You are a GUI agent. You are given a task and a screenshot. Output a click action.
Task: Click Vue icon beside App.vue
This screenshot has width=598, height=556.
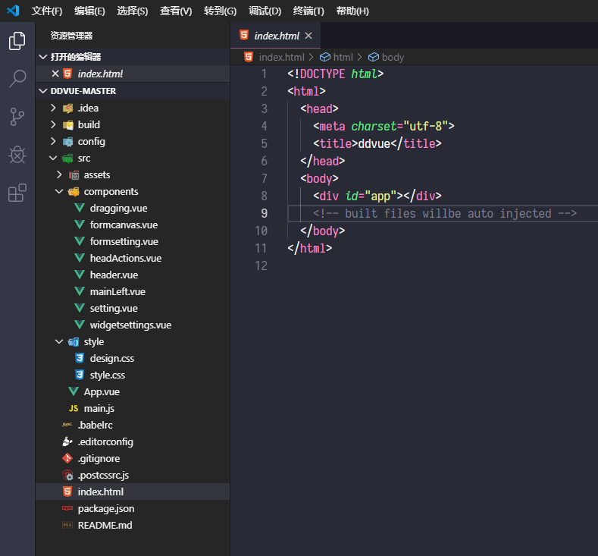[74, 392]
